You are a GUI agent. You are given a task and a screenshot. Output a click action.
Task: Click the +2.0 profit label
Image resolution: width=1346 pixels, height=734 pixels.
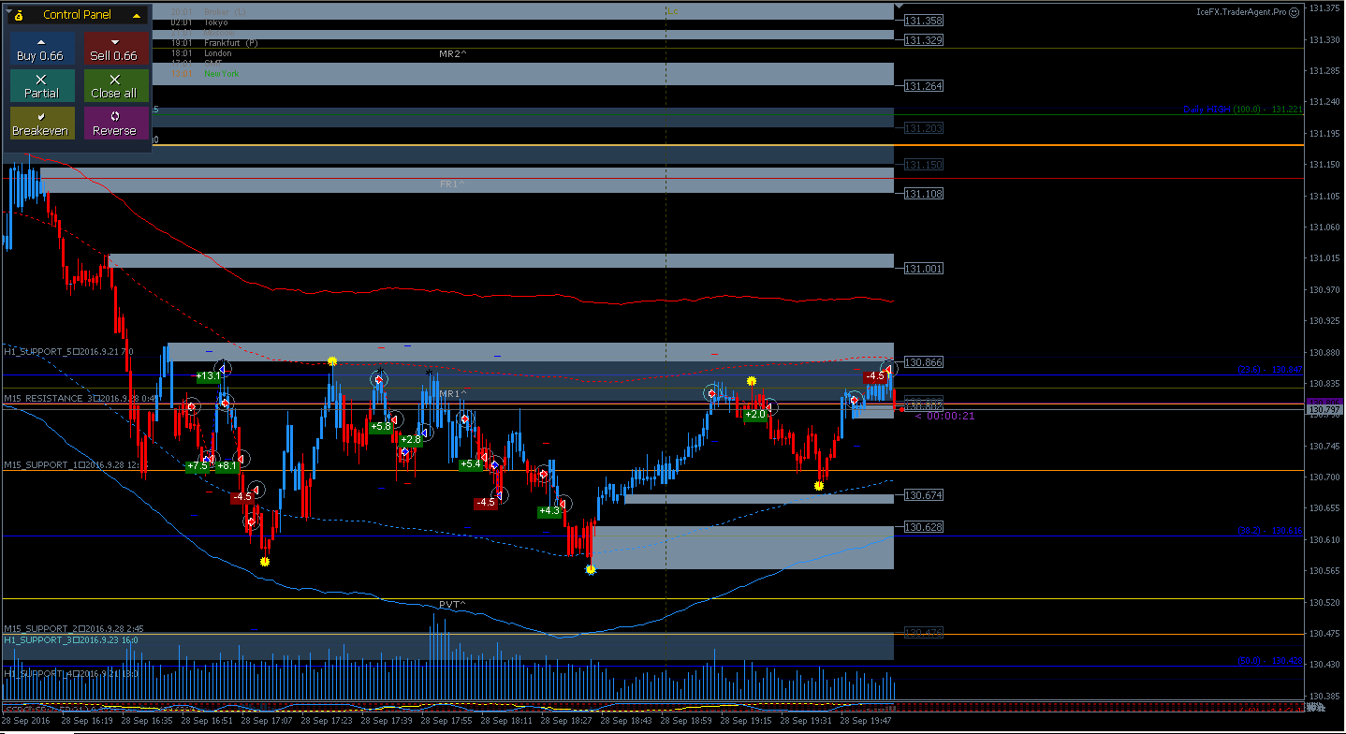(755, 415)
